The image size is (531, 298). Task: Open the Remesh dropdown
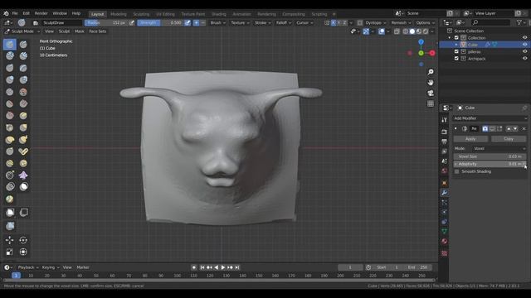pyautogui.click(x=401, y=22)
